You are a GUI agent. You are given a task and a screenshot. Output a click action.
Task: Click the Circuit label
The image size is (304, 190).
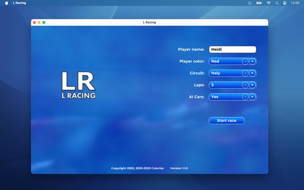(x=197, y=73)
